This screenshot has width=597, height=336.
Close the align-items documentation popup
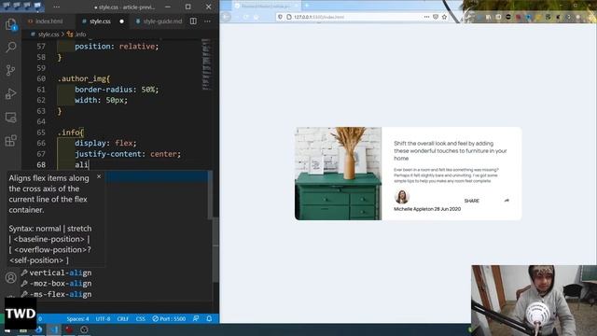pos(99,176)
